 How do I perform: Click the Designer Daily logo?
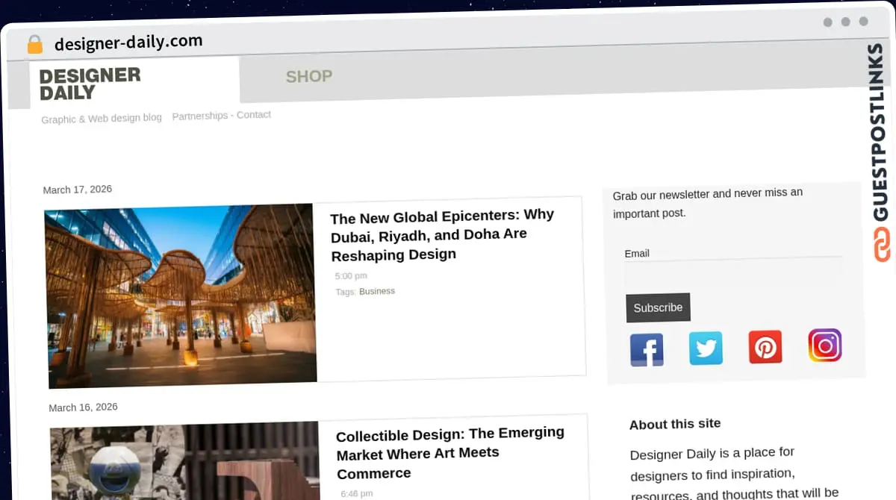coord(90,84)
